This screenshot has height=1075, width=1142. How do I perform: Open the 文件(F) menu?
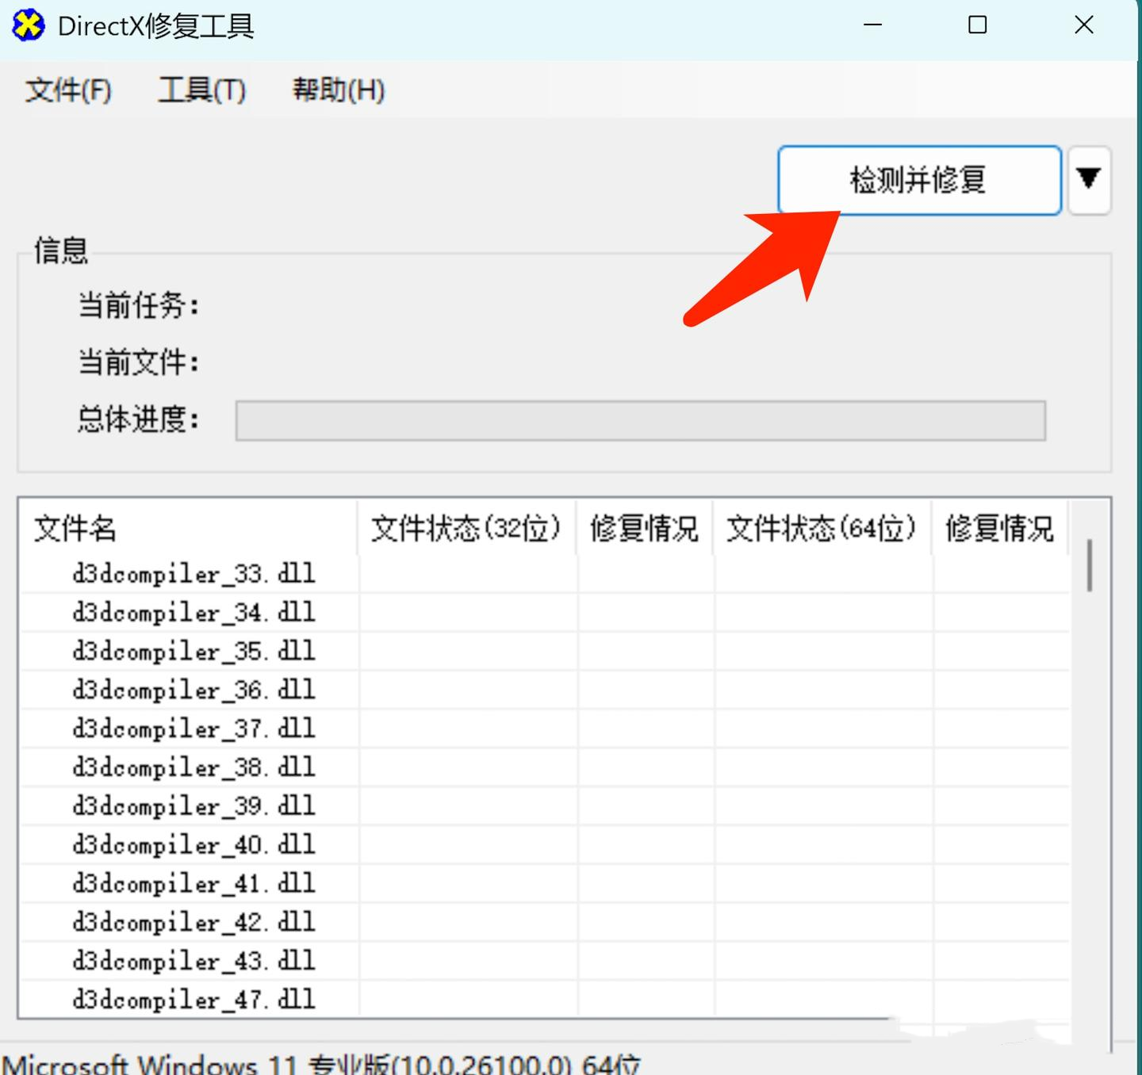point(68,90)
